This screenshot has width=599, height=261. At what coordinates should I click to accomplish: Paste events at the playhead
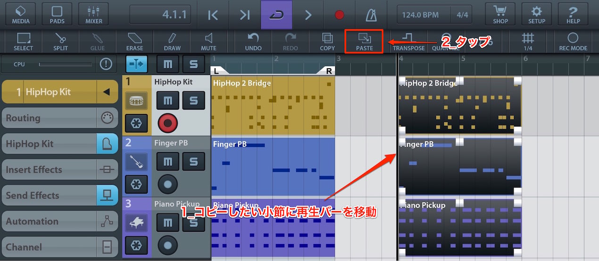(x=364, y=41)
